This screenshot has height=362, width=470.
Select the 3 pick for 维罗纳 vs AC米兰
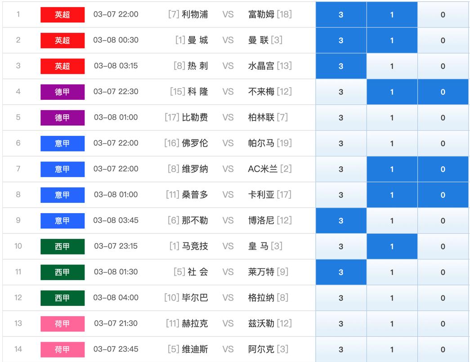pyautogui.click(x=341, y=169)
